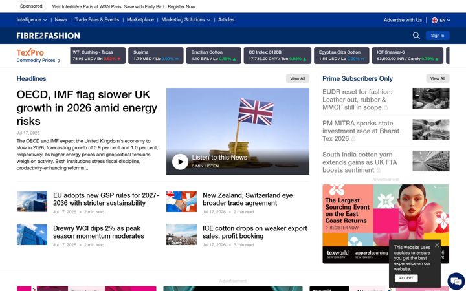The height and width of the screenshot is (291, 466).
Task: Select the Brazilian Cotton price card
Action: point(214,56)
